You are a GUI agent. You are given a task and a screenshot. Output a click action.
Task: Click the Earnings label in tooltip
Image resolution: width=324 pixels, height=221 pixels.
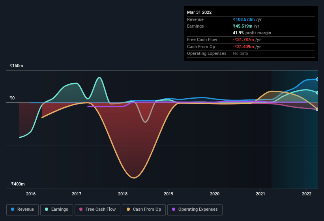tap(195, 26)
